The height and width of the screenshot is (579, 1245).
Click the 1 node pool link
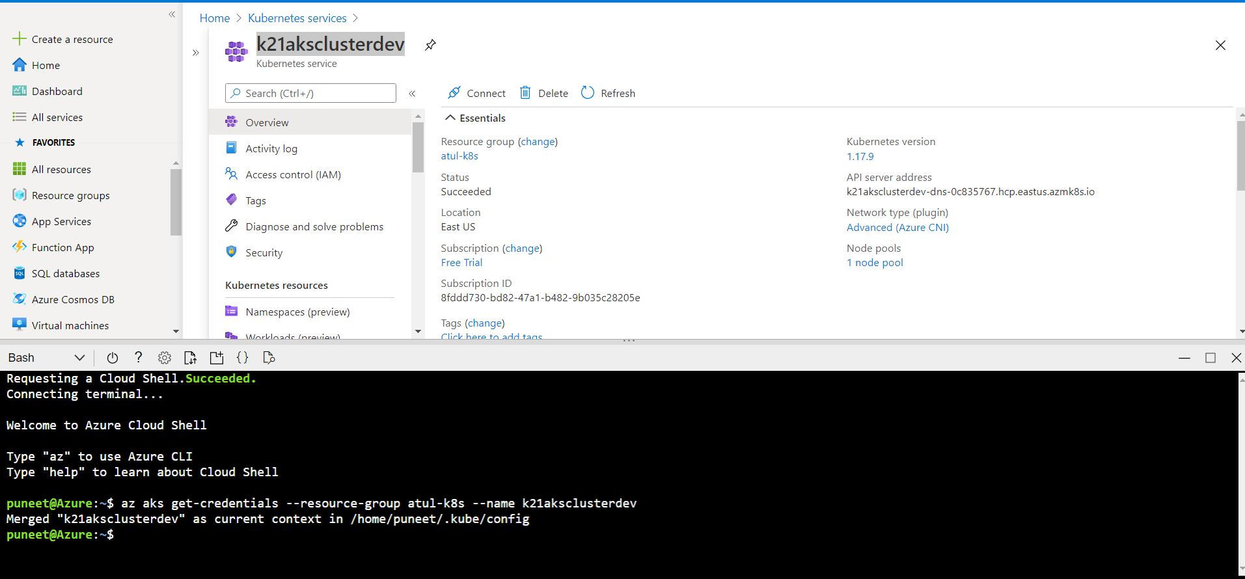pos(875,263)
